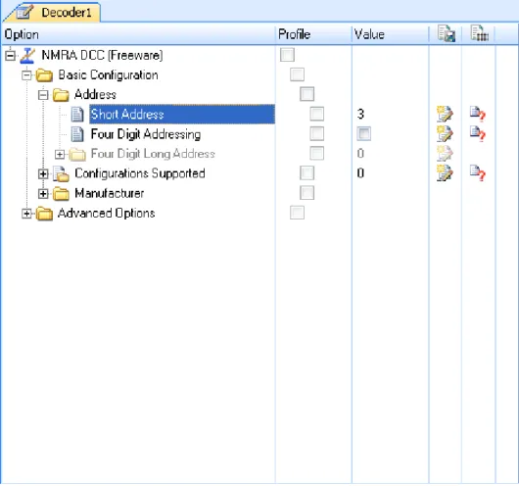Click the write icon for Configurations Supported
Viewport: 519px width, 486px height.
tap(445, 172)
